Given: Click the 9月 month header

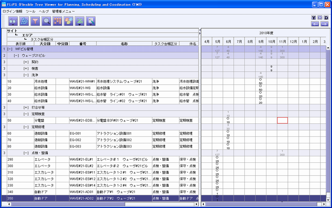Looking at the screenshot, I should pos(261,42).
